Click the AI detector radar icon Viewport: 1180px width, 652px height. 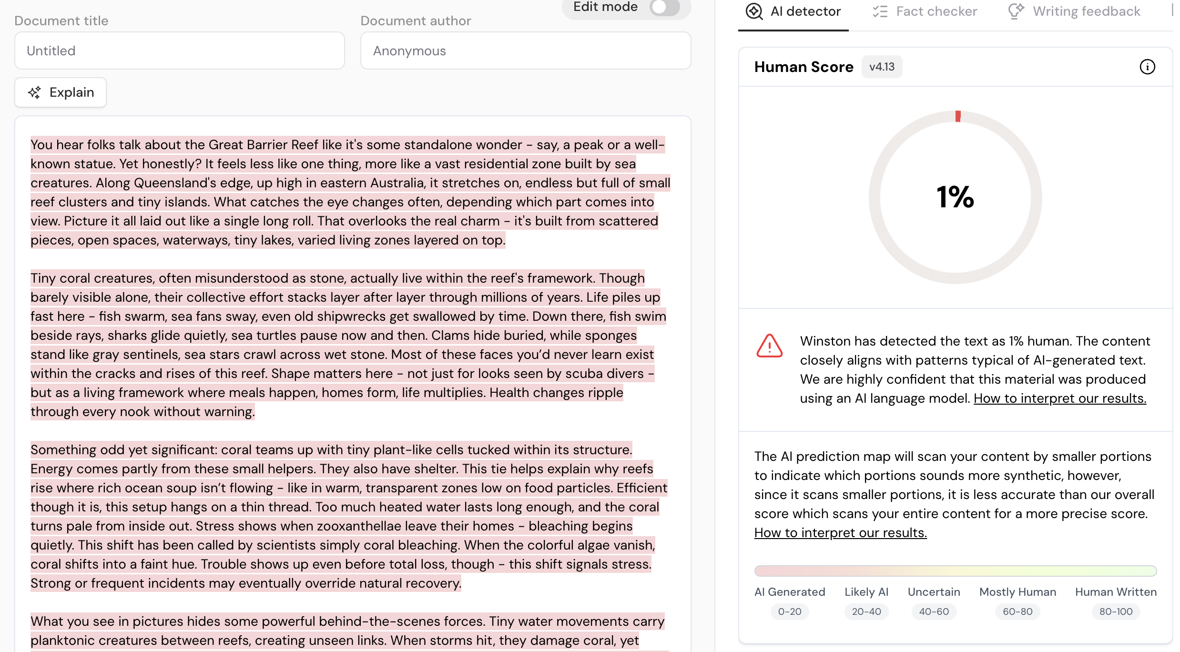[x=754, y=11]
